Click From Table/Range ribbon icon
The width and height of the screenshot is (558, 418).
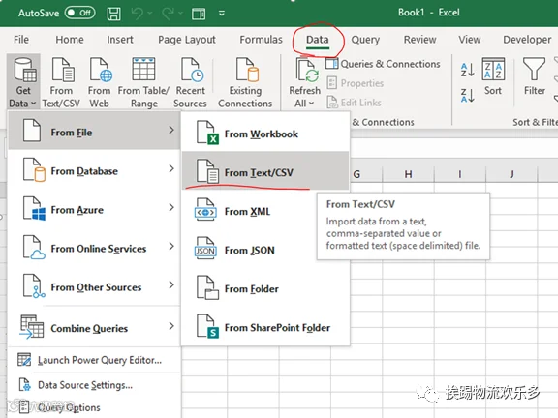(x=143, y=82)
